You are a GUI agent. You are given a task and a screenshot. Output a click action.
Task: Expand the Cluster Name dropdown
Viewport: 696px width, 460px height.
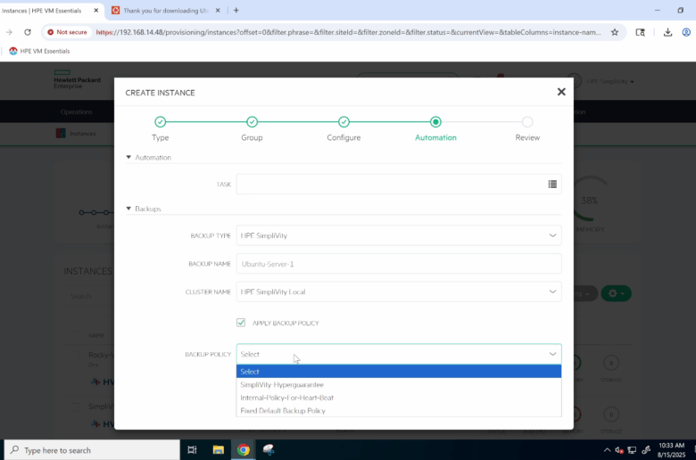[x=398, y=292]
